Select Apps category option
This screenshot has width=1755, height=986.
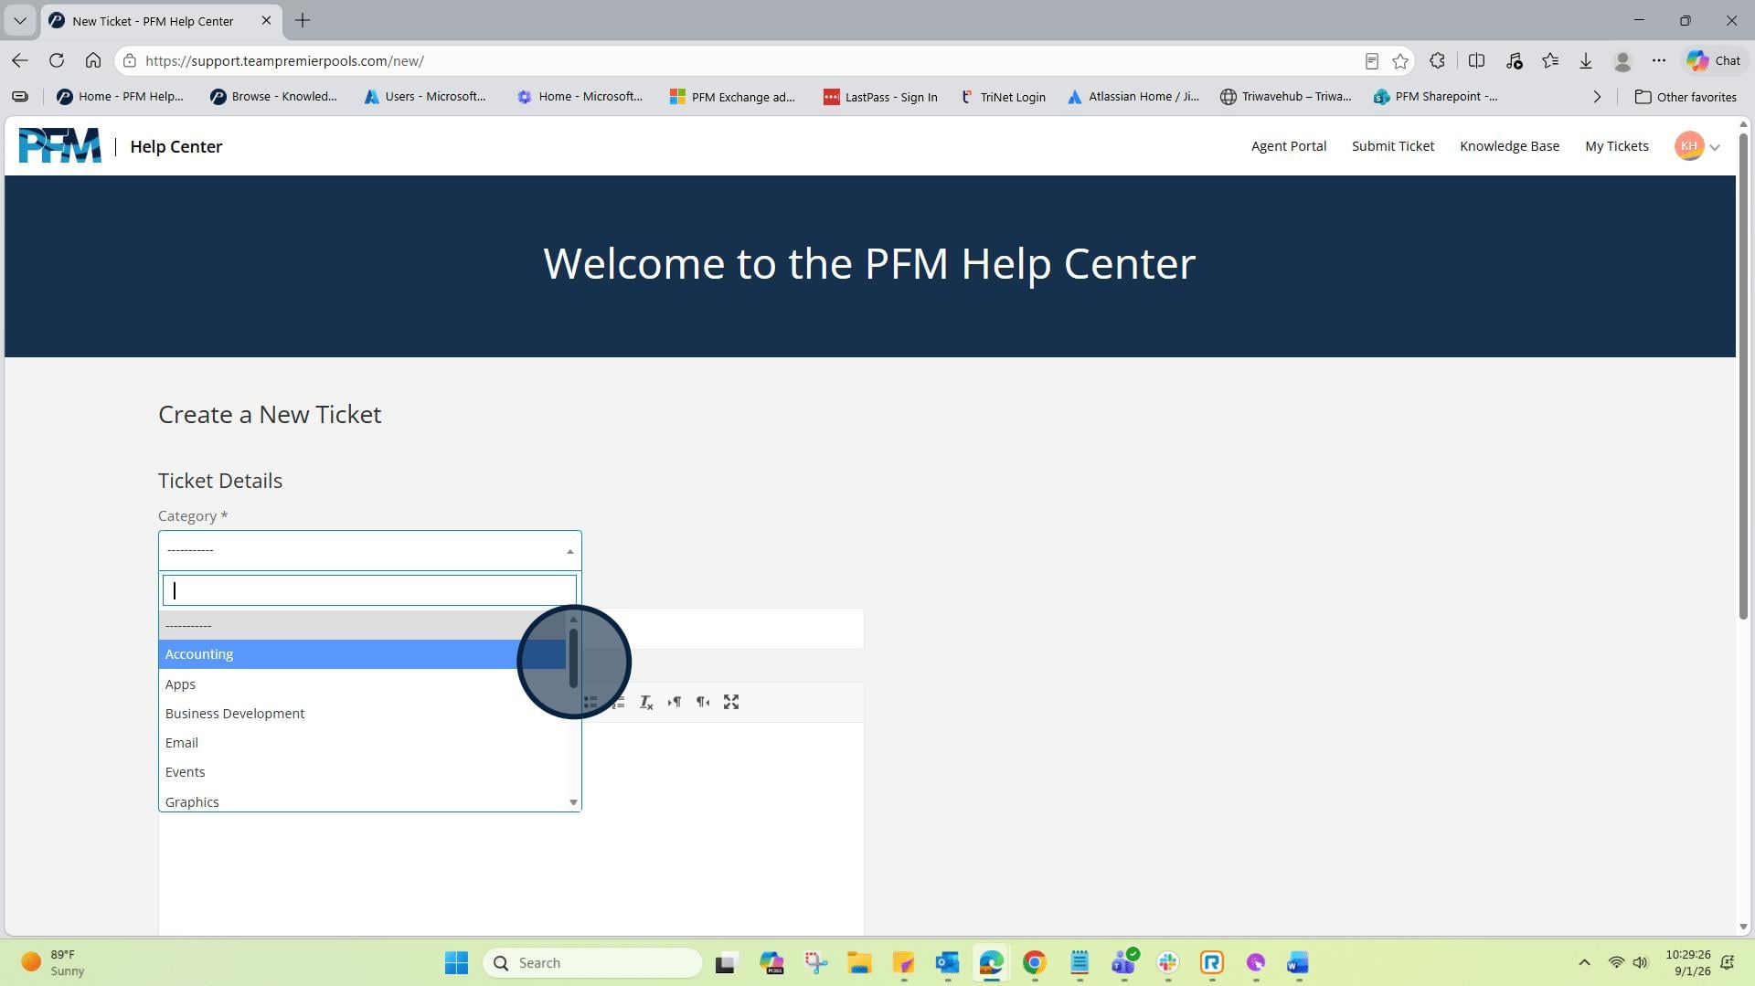363,684
